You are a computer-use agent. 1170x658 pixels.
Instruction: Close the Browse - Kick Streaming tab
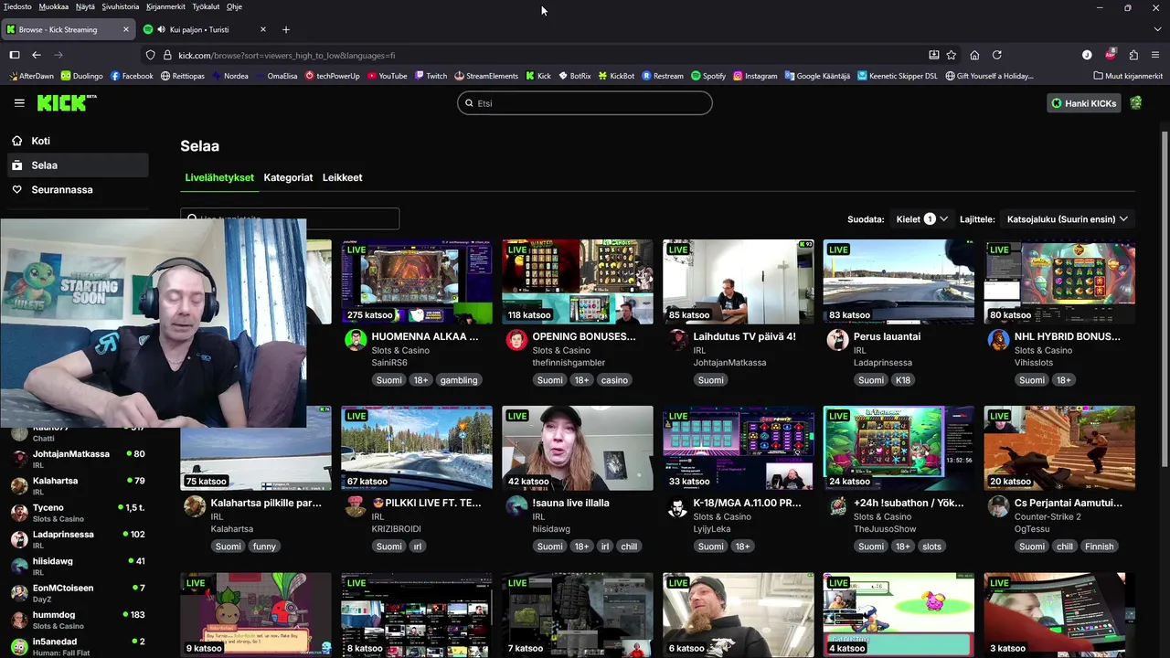(x=126, y=29)
